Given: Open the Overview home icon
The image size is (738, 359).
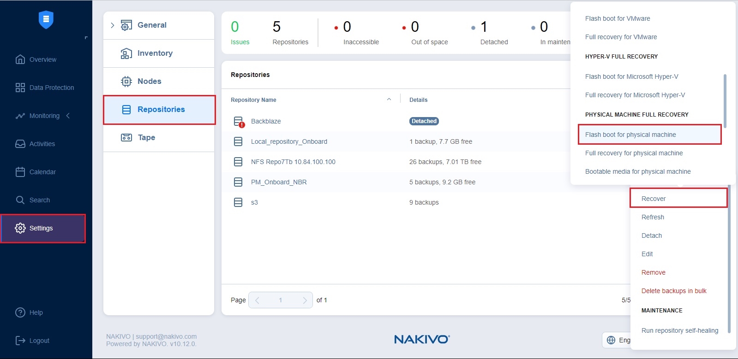Looking at the screenshot, I should [20, 59].
